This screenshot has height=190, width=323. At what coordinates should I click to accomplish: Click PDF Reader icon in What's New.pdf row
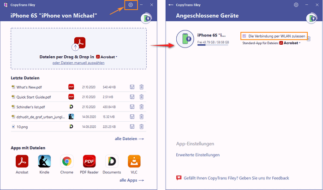click(71, 87)
